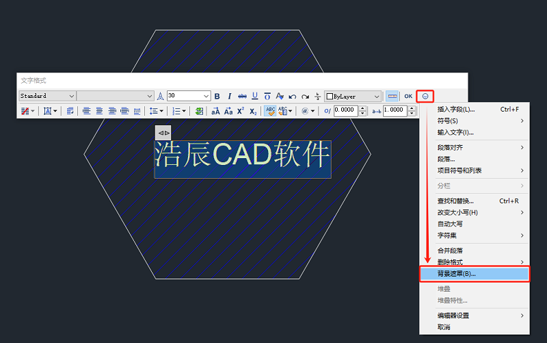This screenshot has height=343, width=547.
Task: Click the paragraph settings icon
Action: pos(70,111)
